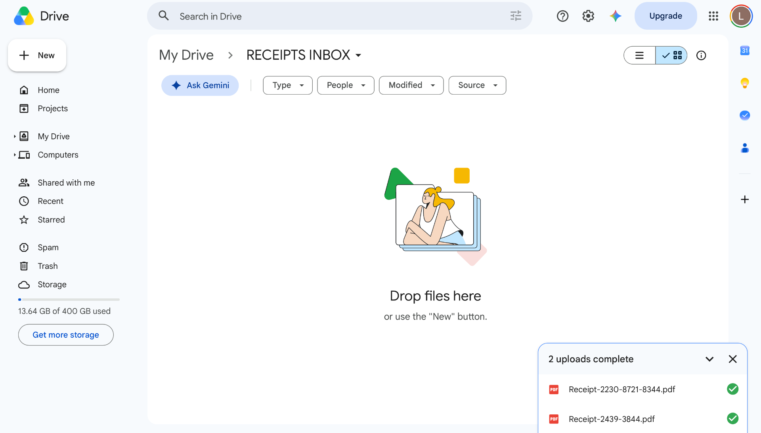Screen dimensions: 761x433
Task: Open the Type filter dropdown
Action: point(288,85)
